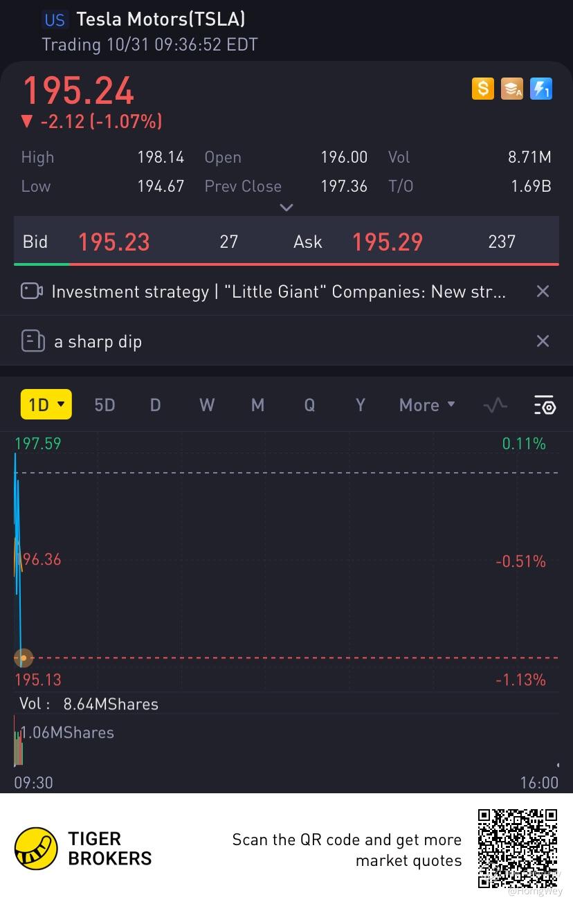The width and height of the screenshot is (573, 904).
Task: Open the 1D timeframe dropdown
Action: 46,405
